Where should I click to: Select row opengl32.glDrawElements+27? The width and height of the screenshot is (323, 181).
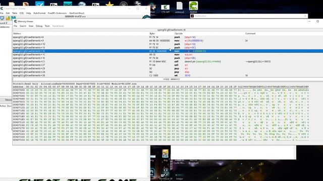point(168,65)
